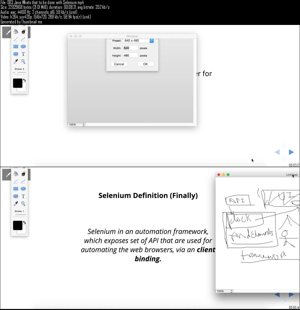The width and height of the screenshot is (300, 310).
Task: Go to previous slide in the top frame
Action: click(x=277, y=152)
